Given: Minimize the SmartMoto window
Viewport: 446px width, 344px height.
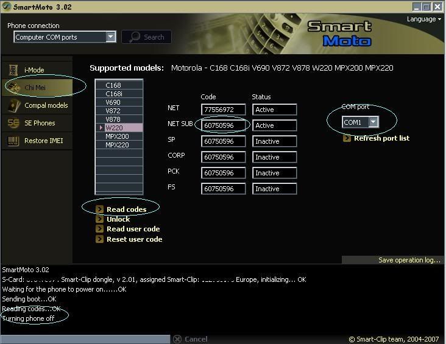Looking at the screenshot, I should click(417, 7).
